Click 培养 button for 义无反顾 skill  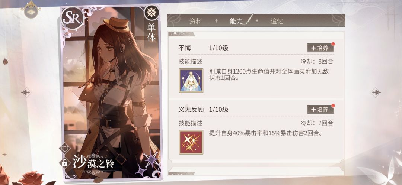coord(320,110)
